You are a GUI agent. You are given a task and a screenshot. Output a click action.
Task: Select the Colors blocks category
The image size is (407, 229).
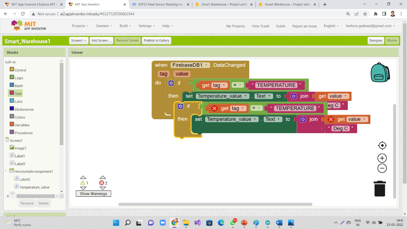(17, 117)
